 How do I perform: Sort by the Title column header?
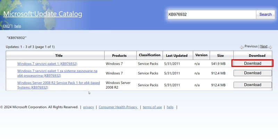coord(55,55)
